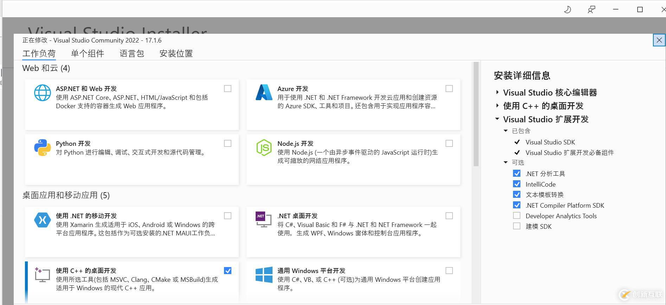Image resolution: width=666 pixels, height=305 pixels.
Task: Select the 使用 .NET 的移动开发 title
Action: tap(86, 216)
